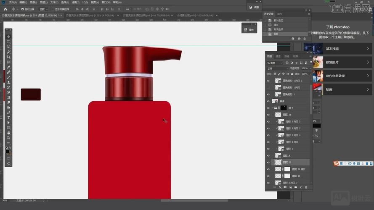Screen dimensions: 374x210
Task: Pick the Crop tool
Action: [8, 57]
